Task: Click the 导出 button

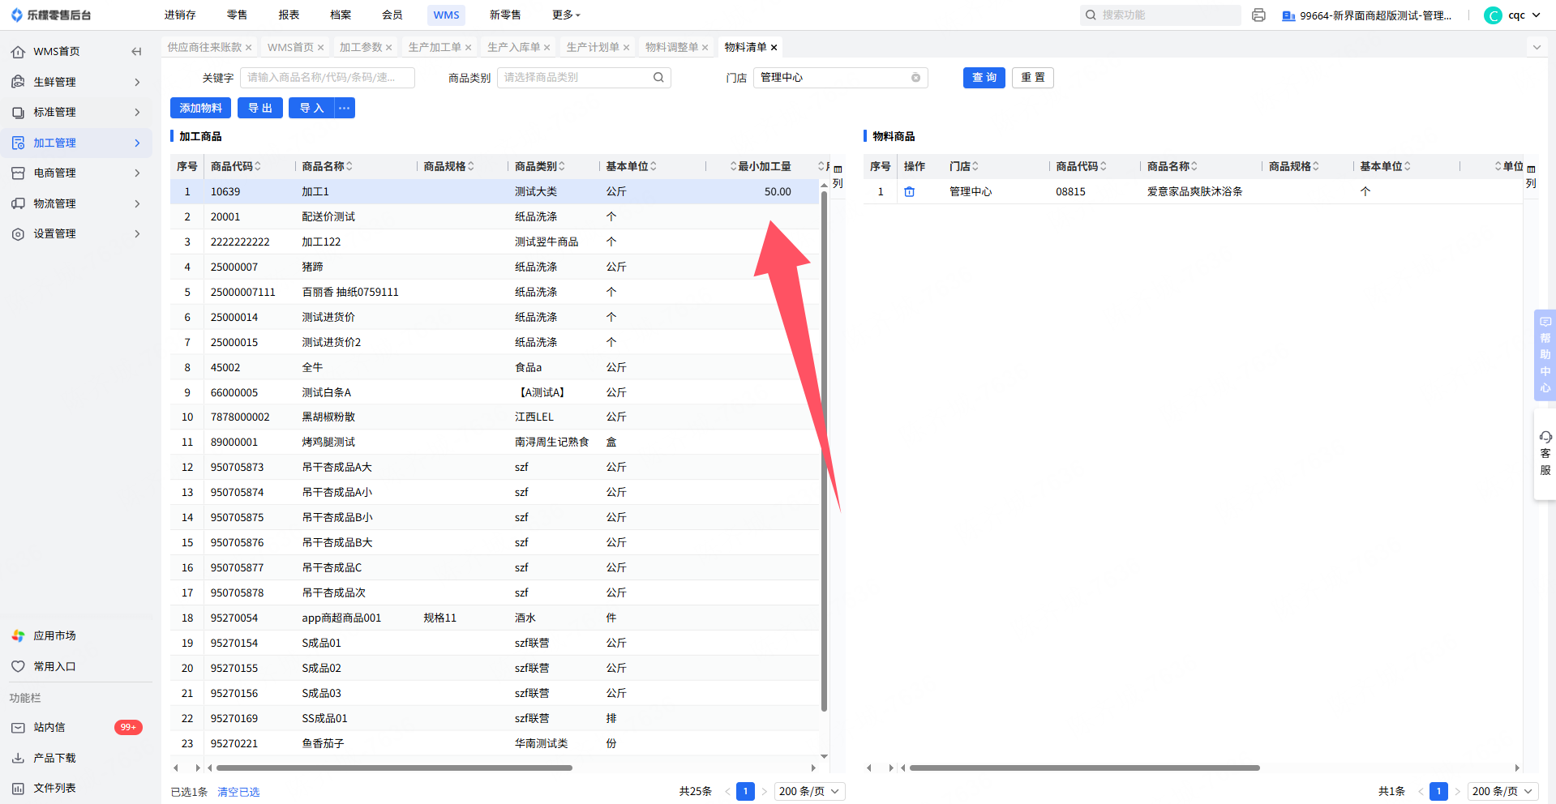Action: tap(260, 108)
